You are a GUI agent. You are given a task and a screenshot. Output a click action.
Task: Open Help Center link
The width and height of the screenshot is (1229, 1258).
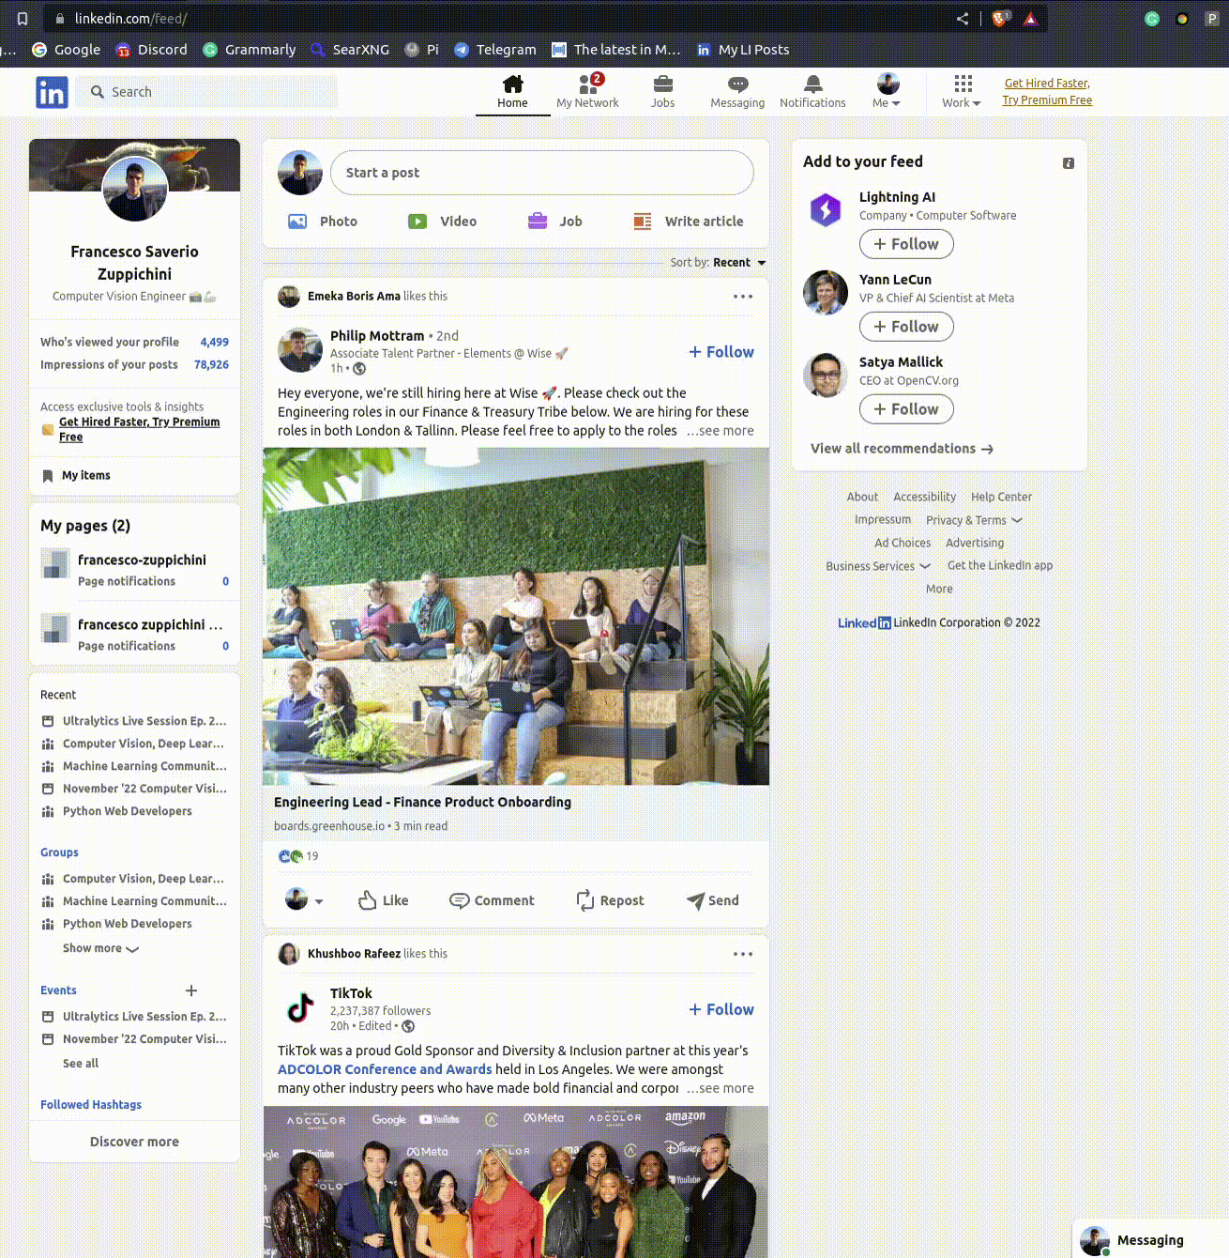1001,497
